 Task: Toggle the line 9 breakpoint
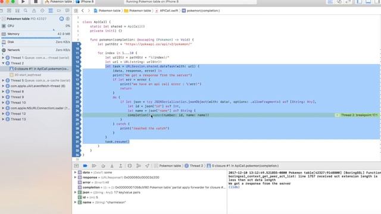point(77,44)
